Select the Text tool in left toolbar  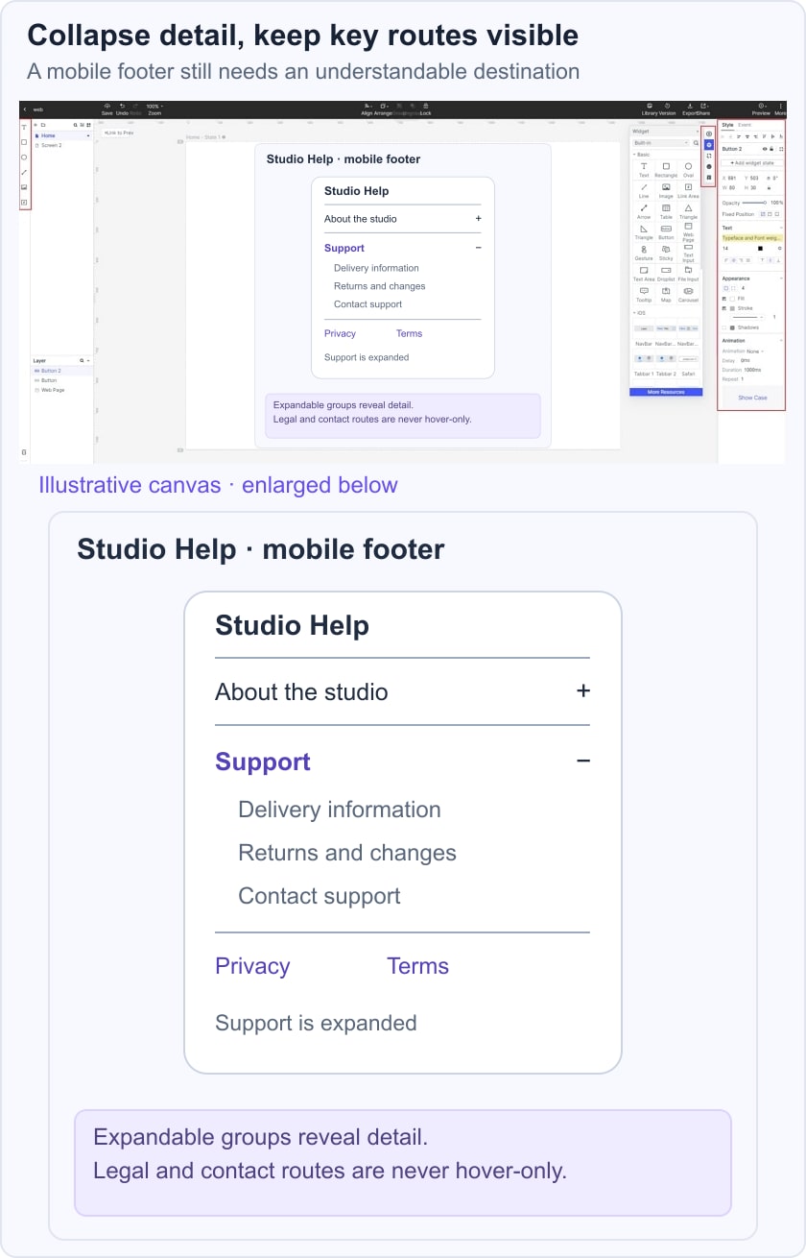(24, 127)
